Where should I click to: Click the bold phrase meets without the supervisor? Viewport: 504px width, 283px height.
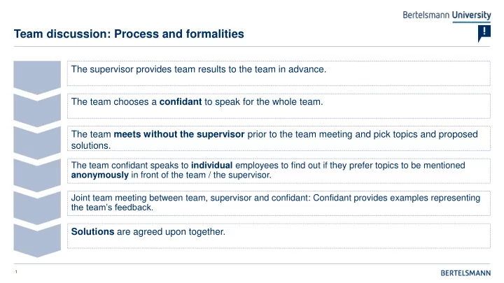click(x=179, y=134)
